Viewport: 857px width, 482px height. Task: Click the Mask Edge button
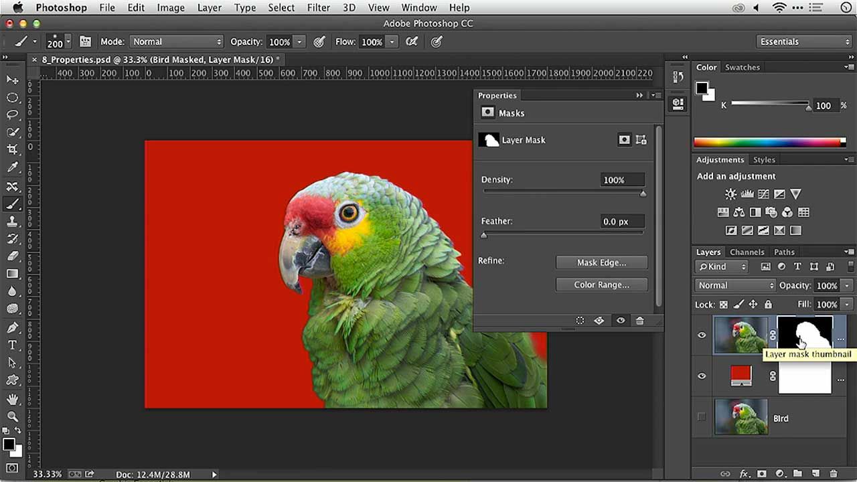(x=601, y=262)
